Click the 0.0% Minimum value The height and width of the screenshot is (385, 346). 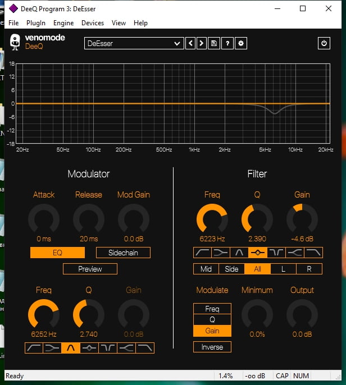click(257, 334)
